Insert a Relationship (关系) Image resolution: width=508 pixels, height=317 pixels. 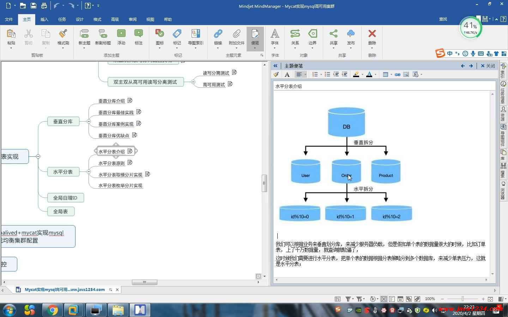(x=295, y=33)
